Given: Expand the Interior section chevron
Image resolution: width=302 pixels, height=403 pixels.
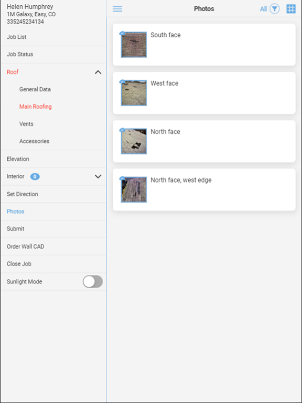Looking at the screenshot, I should [x=98, y=176].
